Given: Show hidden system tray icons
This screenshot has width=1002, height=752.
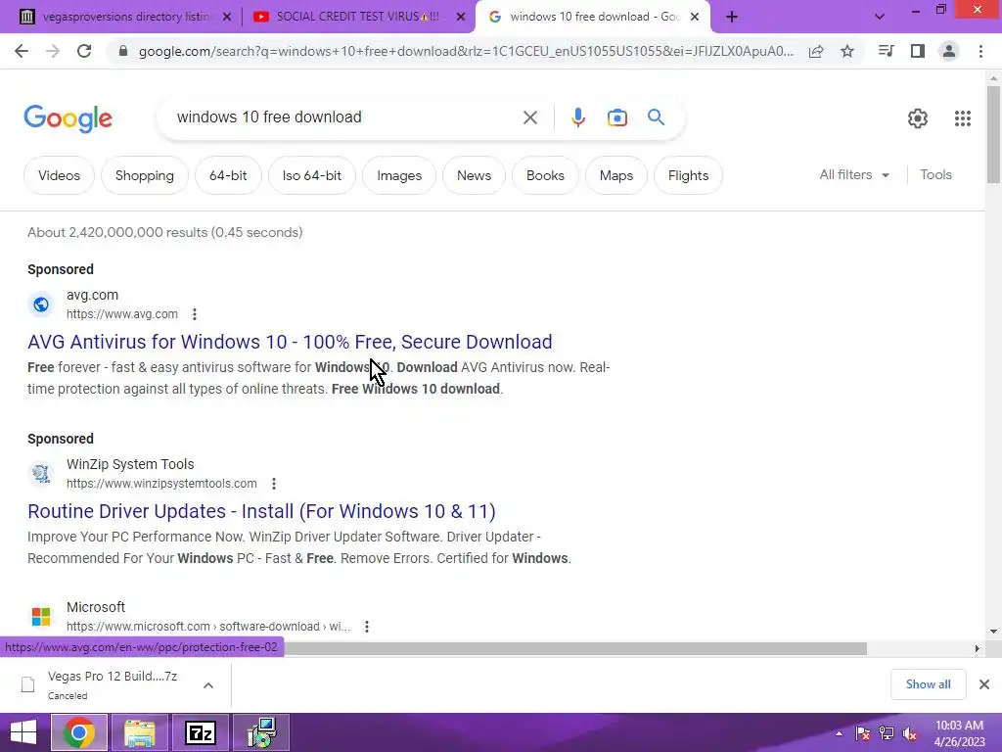Looking at the screenshot, I should point(839,733).
